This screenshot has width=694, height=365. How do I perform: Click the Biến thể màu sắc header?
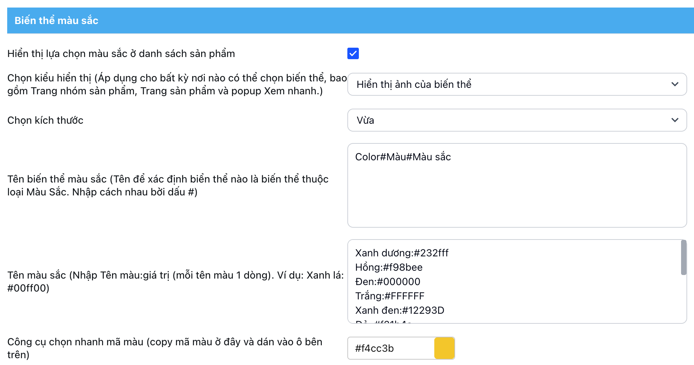coord(56,20)
